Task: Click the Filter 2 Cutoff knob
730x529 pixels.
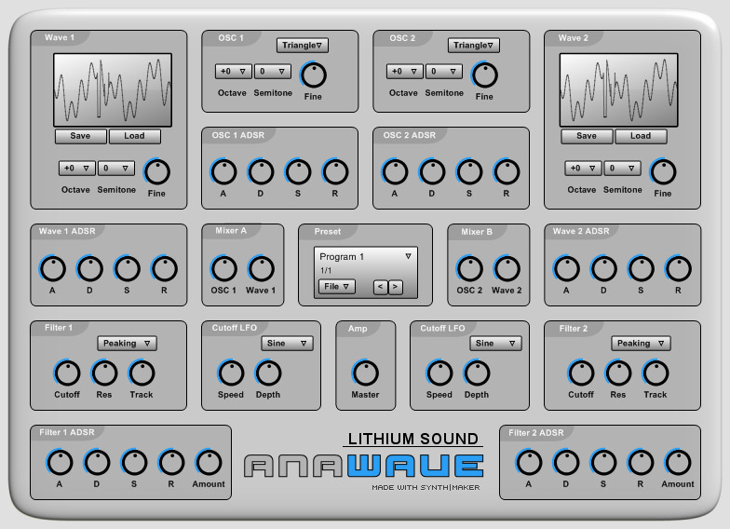Action: (581, 373)
